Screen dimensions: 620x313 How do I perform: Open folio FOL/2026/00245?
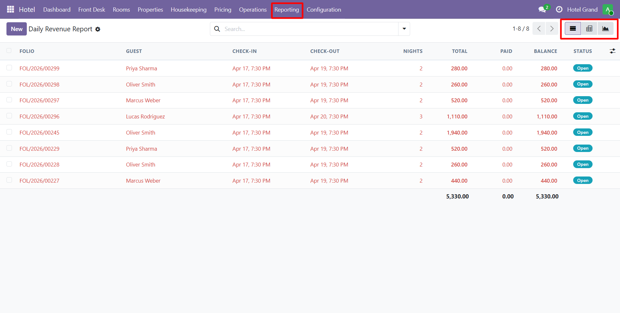(39, 132)
